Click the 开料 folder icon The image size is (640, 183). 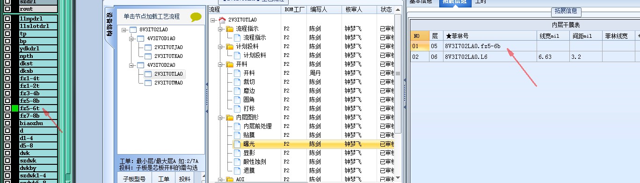click(x=230, y=64)
